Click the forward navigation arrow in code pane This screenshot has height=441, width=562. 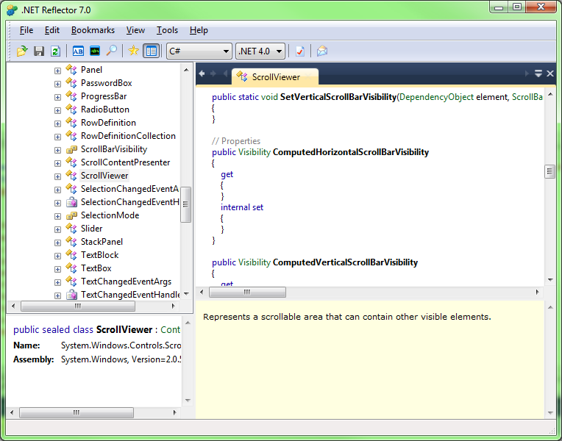[213, 73]
